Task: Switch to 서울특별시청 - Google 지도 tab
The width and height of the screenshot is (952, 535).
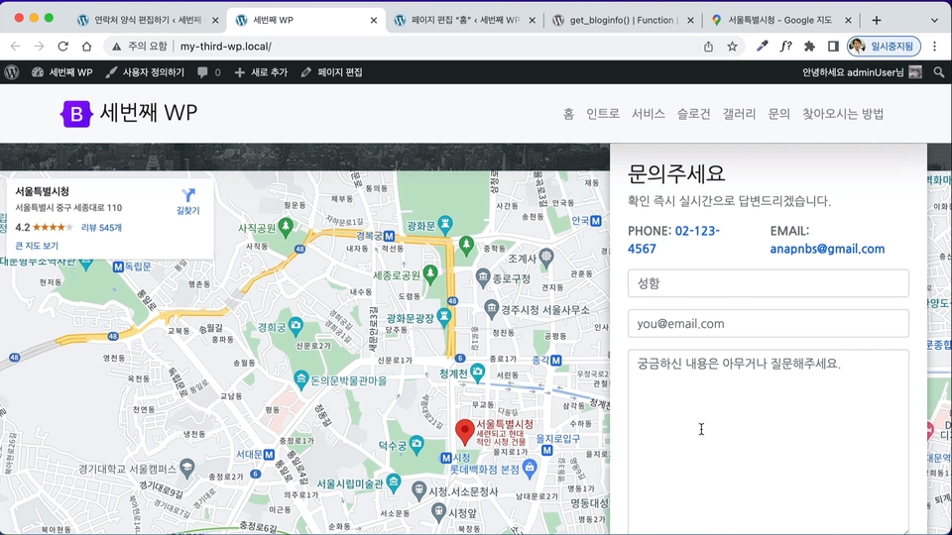Action: point(781,20)
